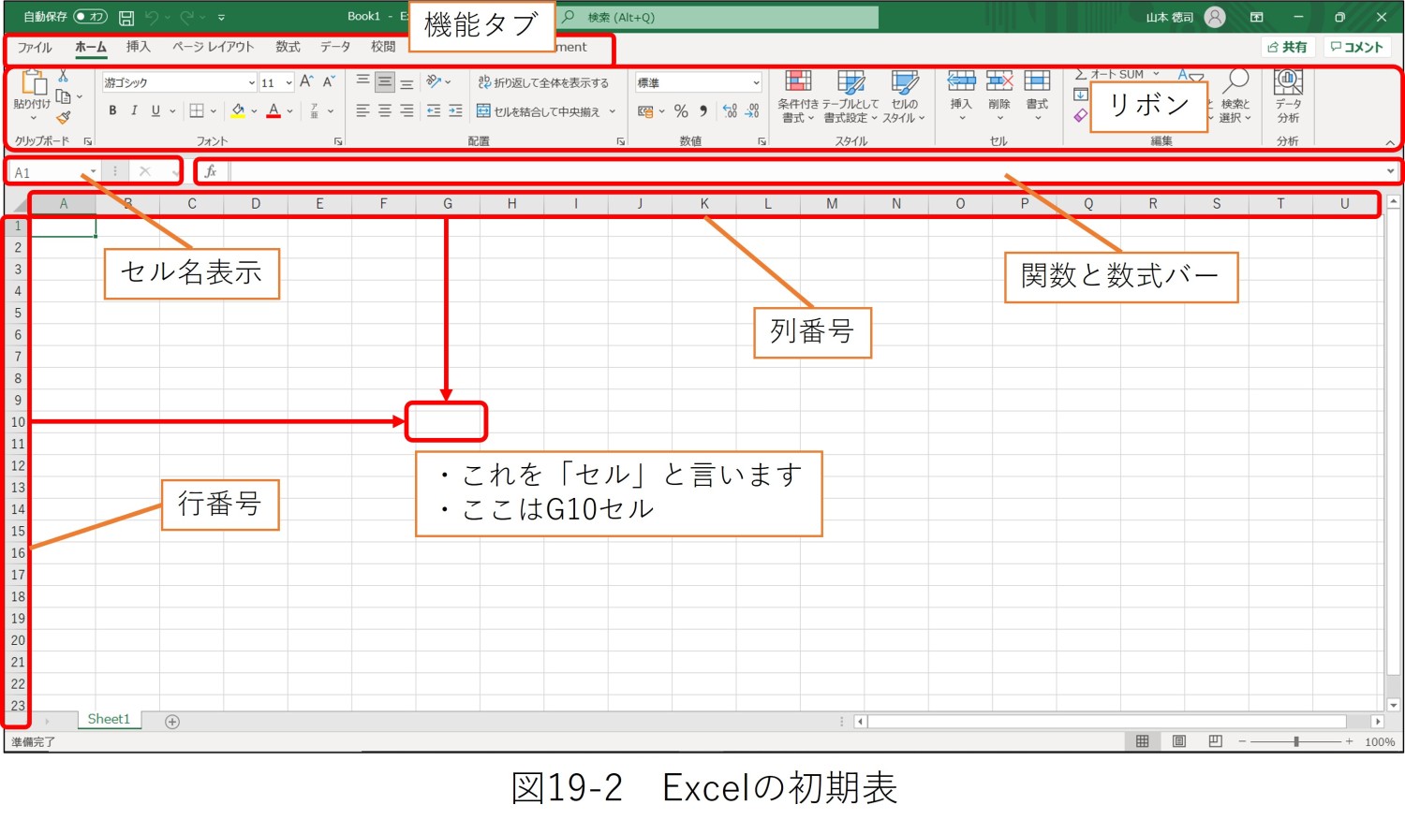
Task: Click the Align Left icon
Action: [362, 110]
